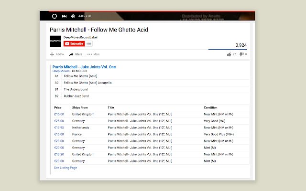Click the Price column header
306x191 pixels.
pos(58,107)
